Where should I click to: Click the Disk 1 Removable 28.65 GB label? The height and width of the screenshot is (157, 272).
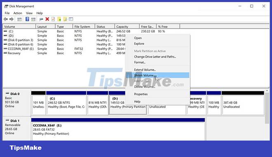tap(16, 129)
